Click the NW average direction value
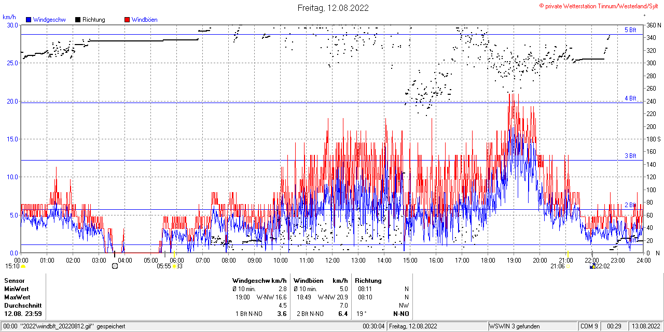The image size is (664, 332). [x=404, y=306]
